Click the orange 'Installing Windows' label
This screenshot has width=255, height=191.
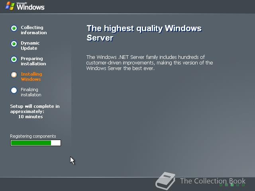31,77
